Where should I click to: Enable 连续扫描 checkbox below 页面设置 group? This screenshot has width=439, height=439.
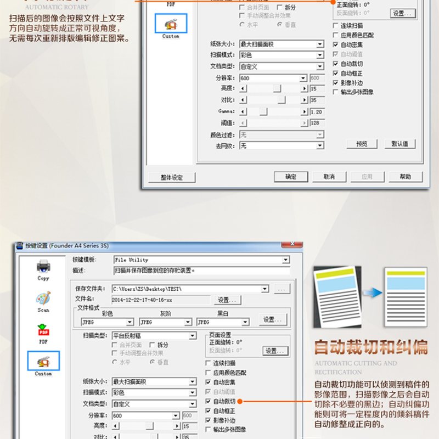click(x=209, y=363)
